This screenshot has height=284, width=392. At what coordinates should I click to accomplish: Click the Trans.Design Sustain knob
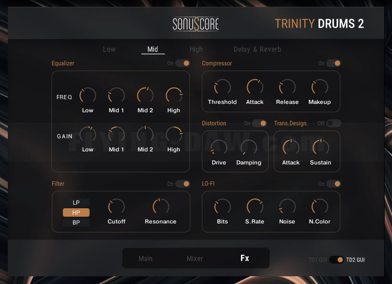[321, 147]
